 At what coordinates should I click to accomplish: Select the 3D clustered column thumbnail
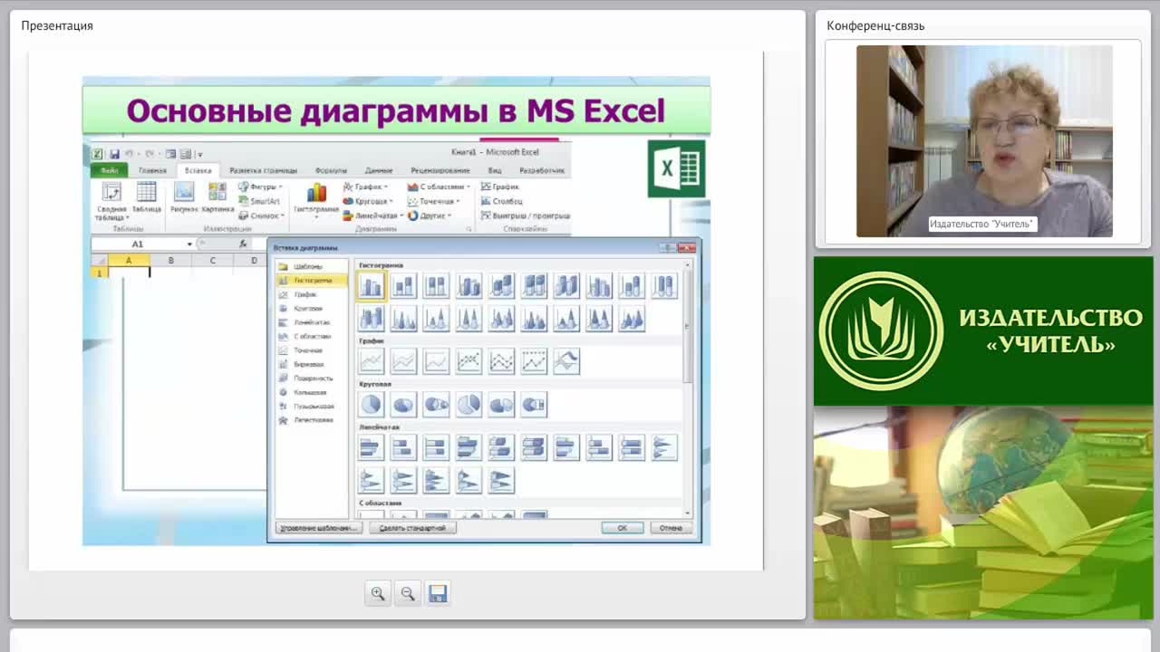tap(469, 286)
